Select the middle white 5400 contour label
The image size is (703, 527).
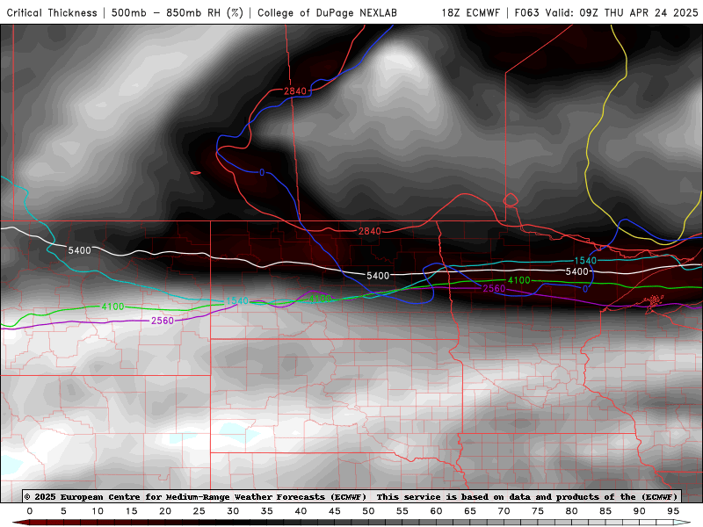(378, 276)
